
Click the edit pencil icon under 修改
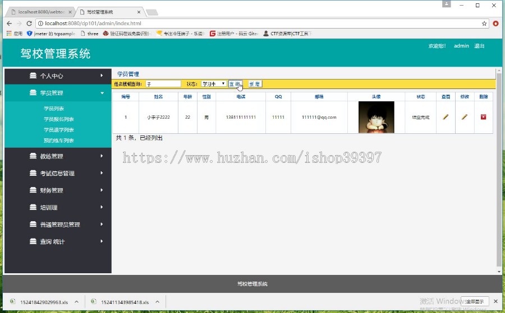[465, 117]
